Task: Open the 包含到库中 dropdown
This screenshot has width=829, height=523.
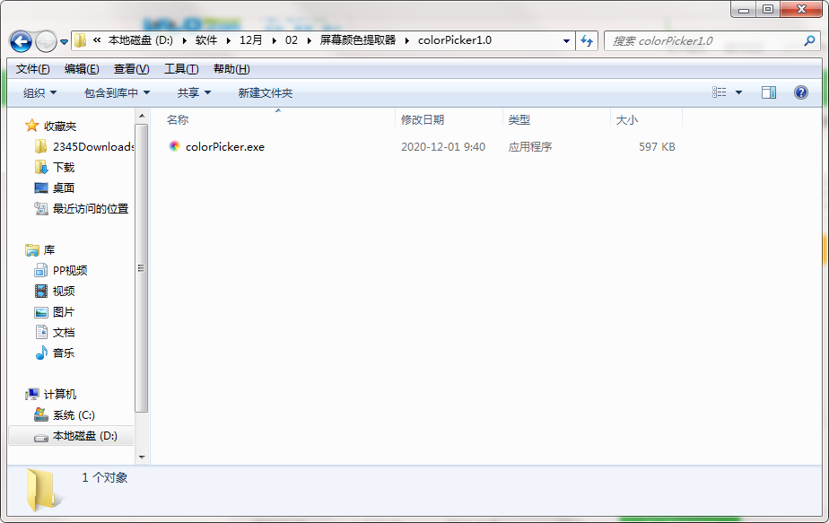Action: click(x=117, y=92)
